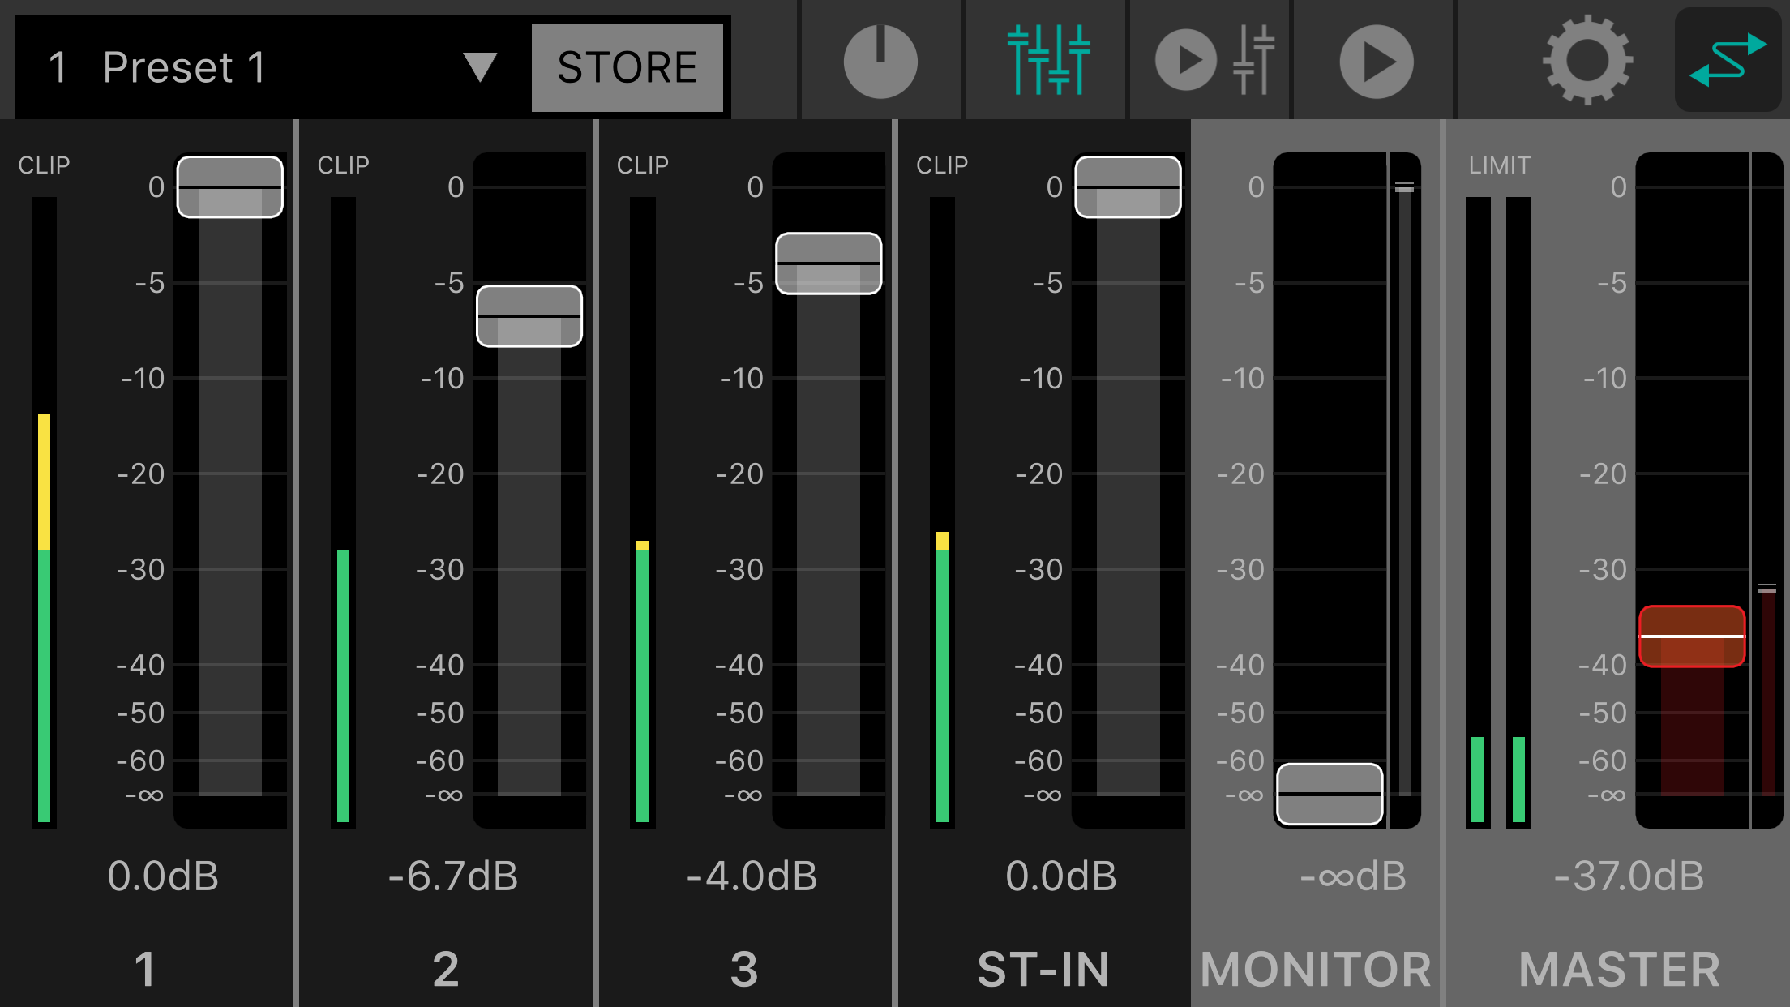
Task: Select the MASTER channel label
Action: point(1619,969)
